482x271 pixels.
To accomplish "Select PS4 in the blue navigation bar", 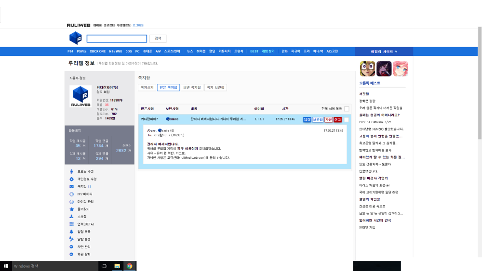I will click(x=70, y=52).
